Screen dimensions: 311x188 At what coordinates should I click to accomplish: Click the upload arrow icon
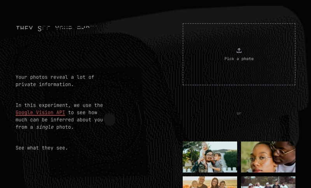[239, 51]
